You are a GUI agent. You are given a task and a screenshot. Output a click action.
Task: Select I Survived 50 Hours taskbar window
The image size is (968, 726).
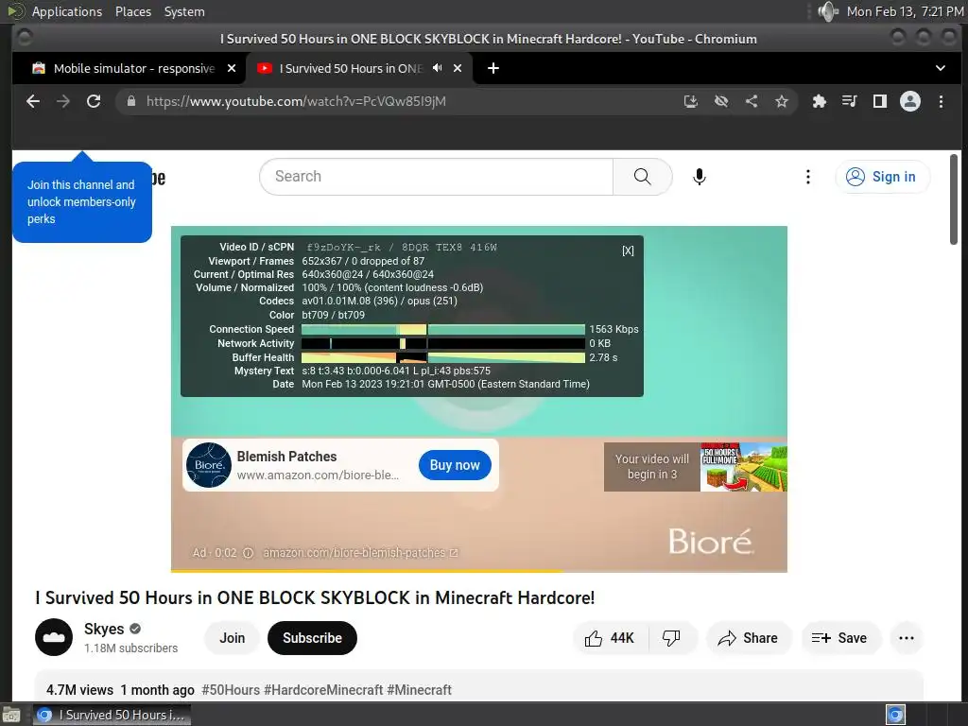112,715
